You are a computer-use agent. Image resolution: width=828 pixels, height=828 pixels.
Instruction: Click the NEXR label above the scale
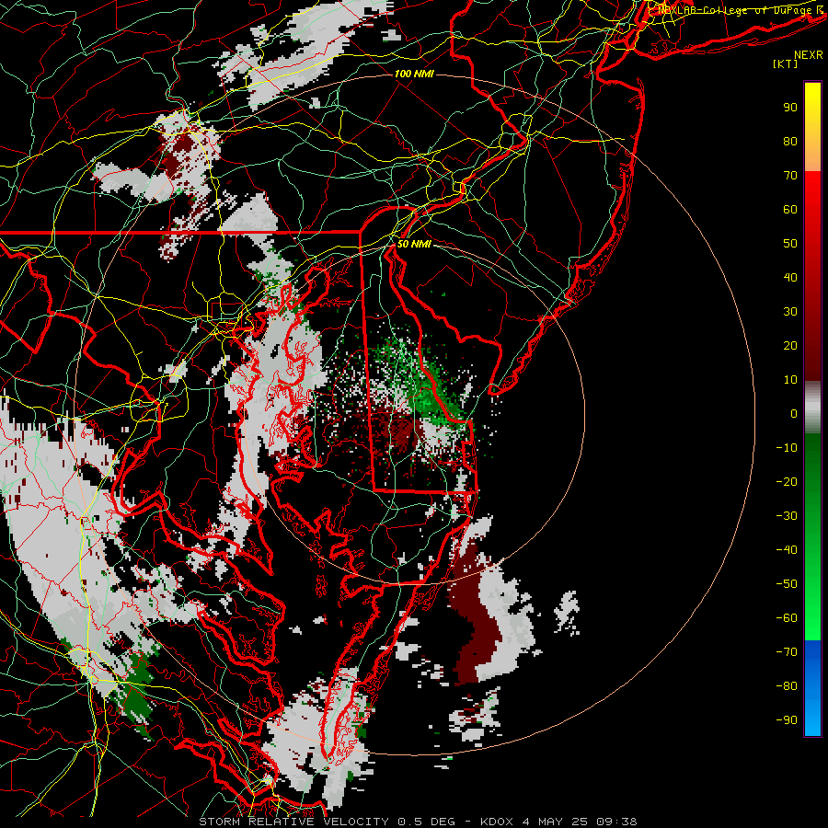808,55
